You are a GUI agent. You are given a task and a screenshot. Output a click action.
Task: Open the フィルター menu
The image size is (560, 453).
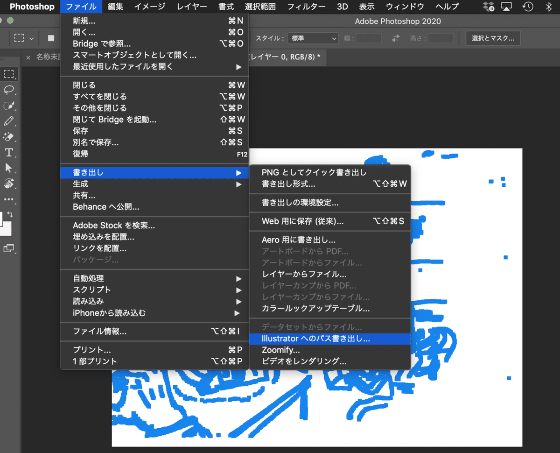point(306,7)
